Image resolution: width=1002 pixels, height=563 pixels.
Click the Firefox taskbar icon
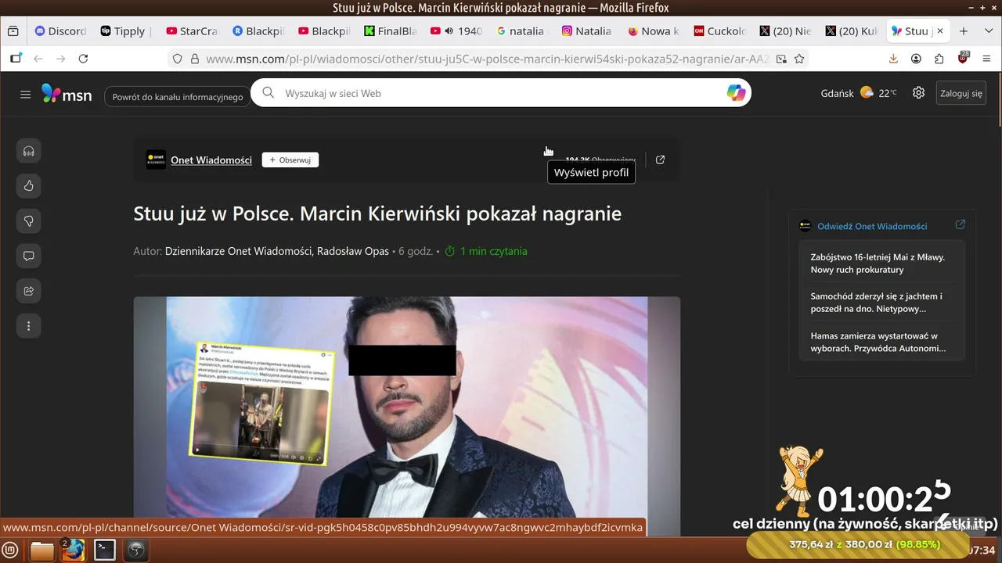(74, 550)
